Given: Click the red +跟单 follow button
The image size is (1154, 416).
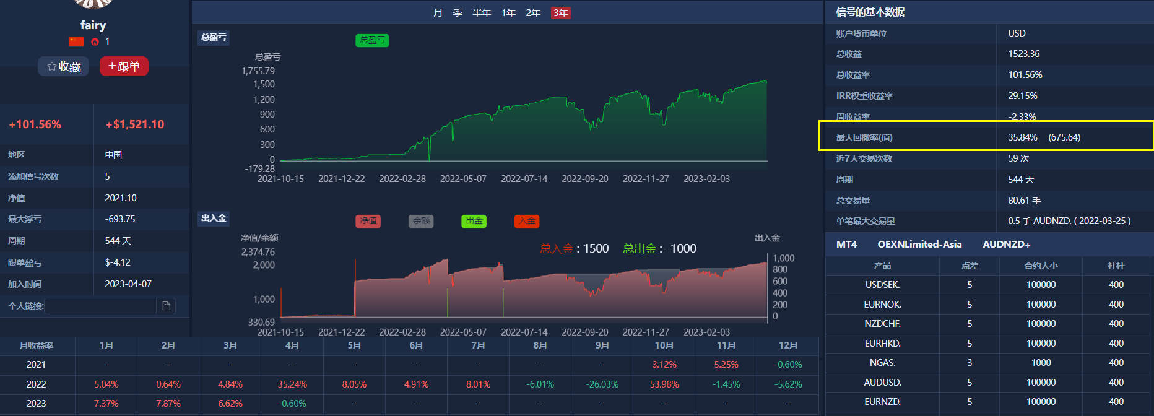Looking at the screenshot, I should [124, 66].
